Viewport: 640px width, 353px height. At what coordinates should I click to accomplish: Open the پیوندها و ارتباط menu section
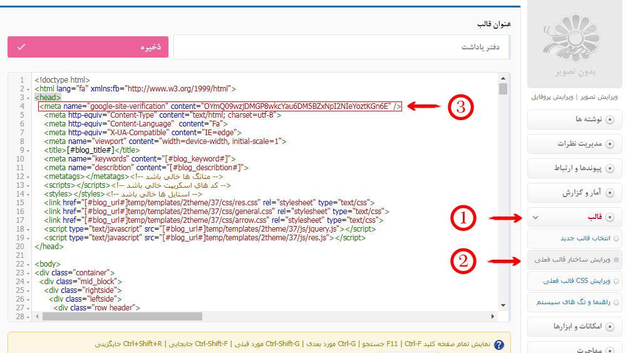click(x=575, y=168)
